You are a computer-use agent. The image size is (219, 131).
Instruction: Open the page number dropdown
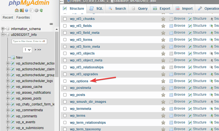tap(27, 50)
